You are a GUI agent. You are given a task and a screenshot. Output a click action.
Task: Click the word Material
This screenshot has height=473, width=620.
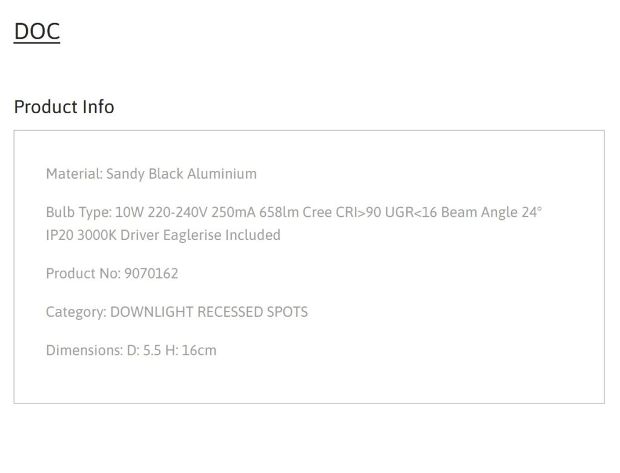click(x=73, y=174)
